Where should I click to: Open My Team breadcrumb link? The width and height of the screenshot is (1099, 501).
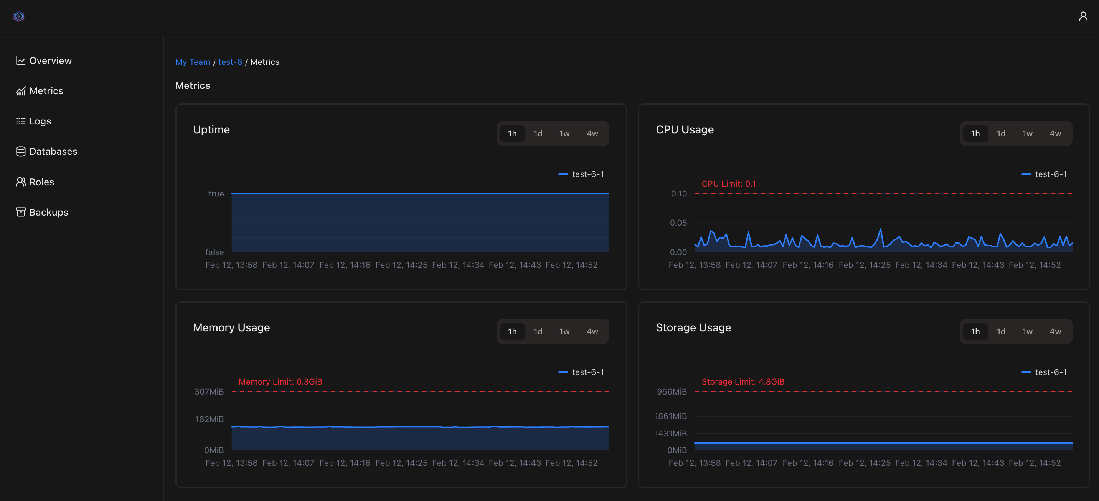(x=192, y=62)
